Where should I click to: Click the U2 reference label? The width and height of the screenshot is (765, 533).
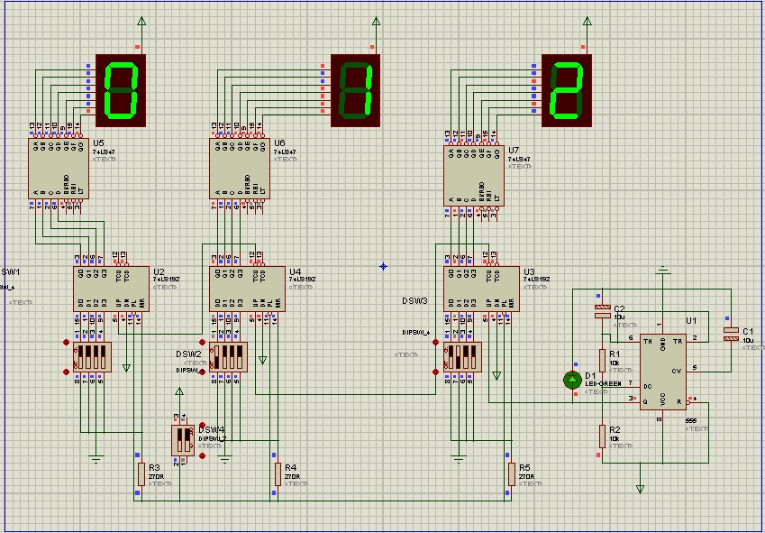159,271
